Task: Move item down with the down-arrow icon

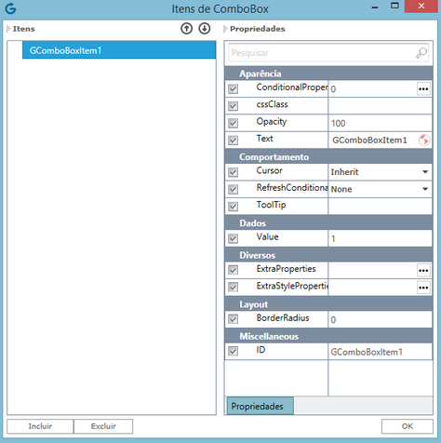Action: click(x=205, y=29)
